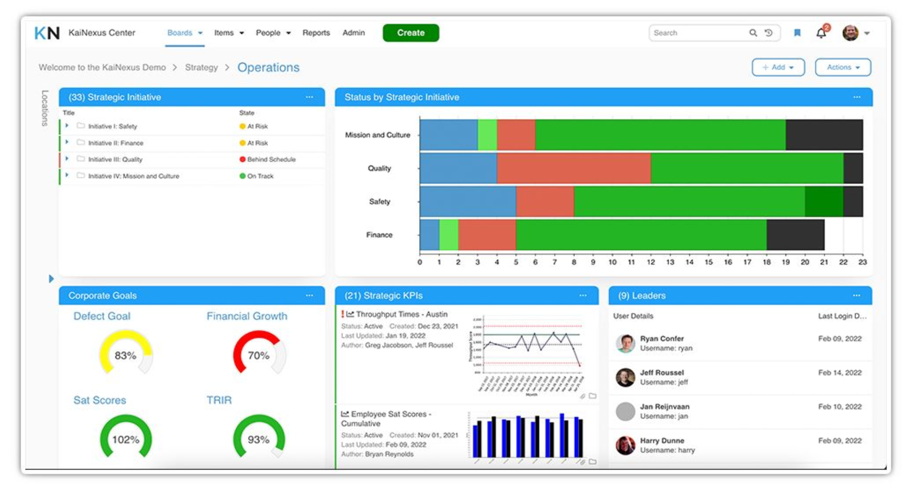Navigate to Strategy via the breadcrumb link
917x500 pixels.
pyautogui.click(x=201, y=67)
